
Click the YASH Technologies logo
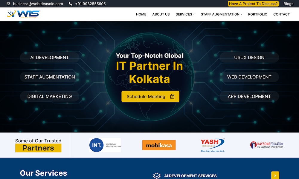[213, 145]
